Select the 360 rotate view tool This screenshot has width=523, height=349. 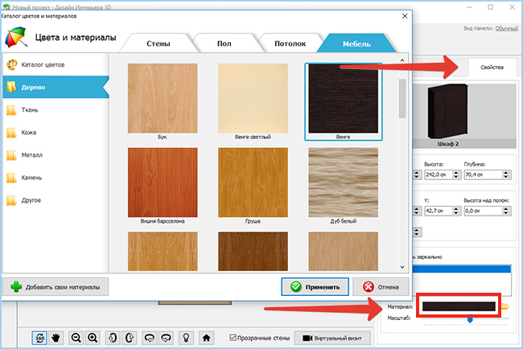pyautogui.click(x=39, y=338)
